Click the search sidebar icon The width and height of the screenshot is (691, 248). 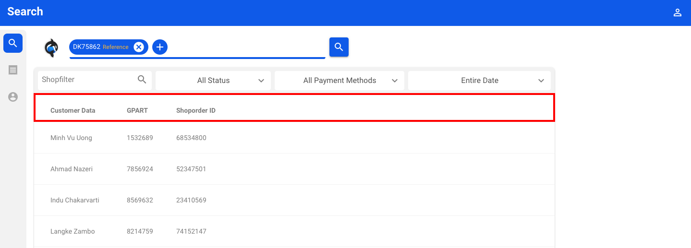(x=13, y=43)
